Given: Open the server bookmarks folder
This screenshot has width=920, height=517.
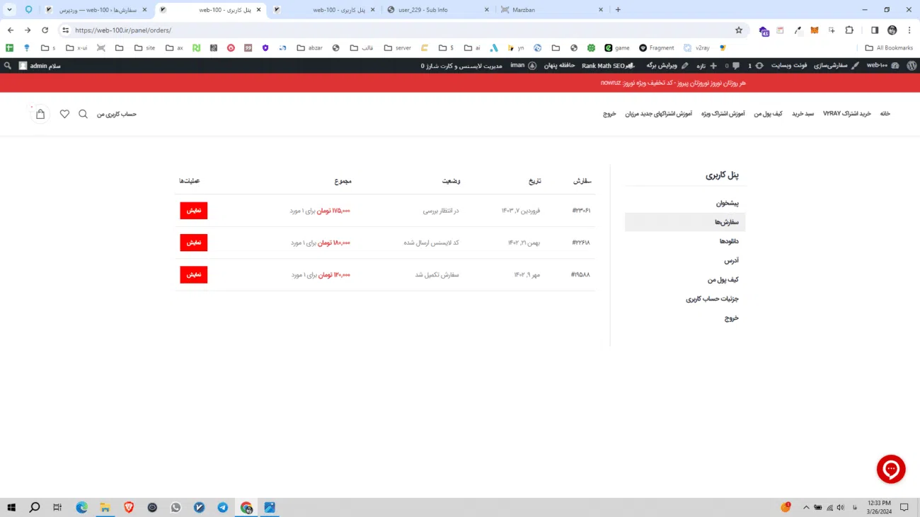Looking at the screenshot, I should (x=397, y=48).
